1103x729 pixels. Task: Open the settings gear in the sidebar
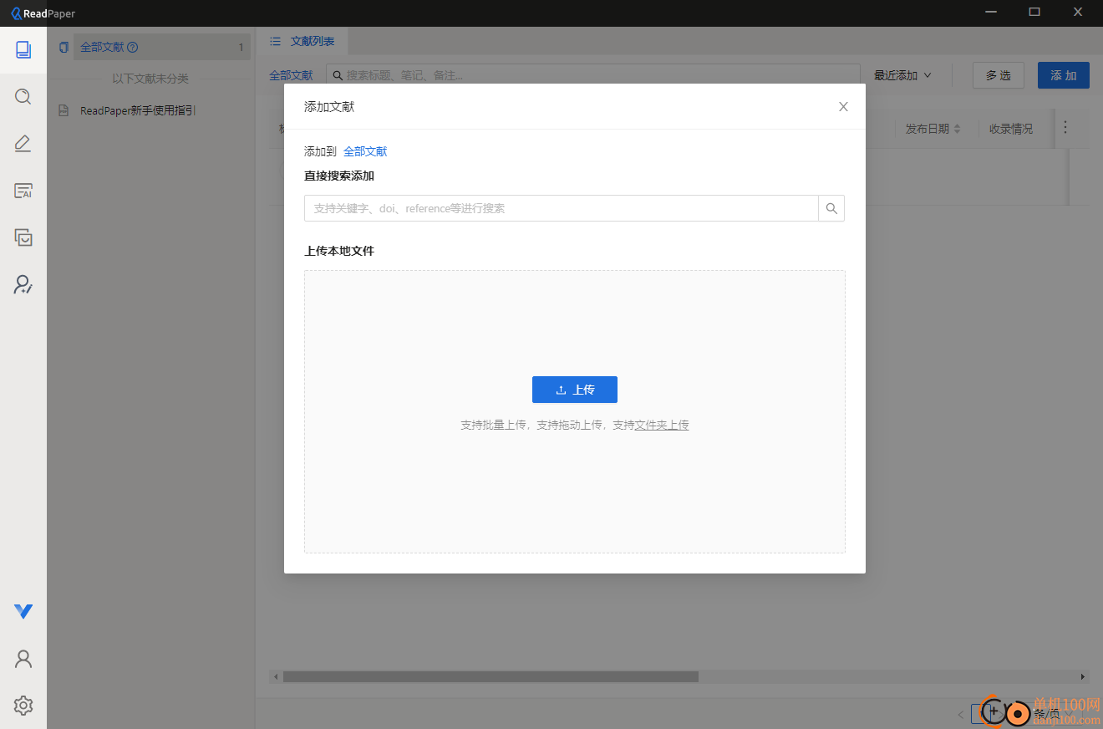[23, 706]
